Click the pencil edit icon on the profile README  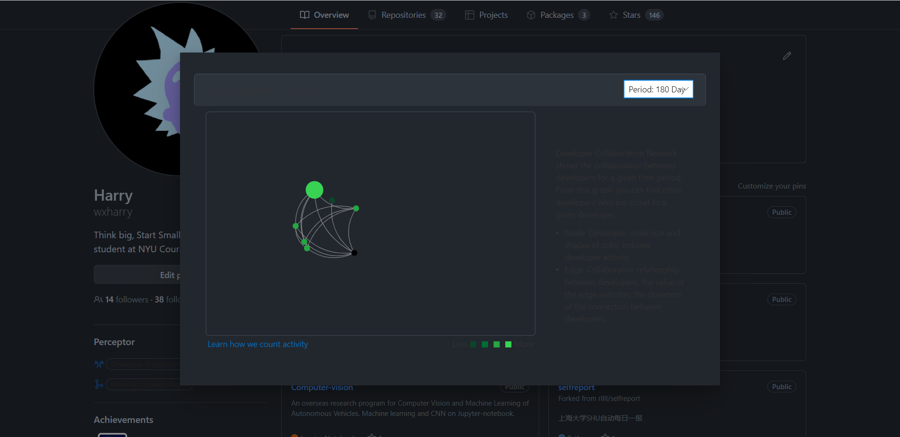(x=787, y=56)
